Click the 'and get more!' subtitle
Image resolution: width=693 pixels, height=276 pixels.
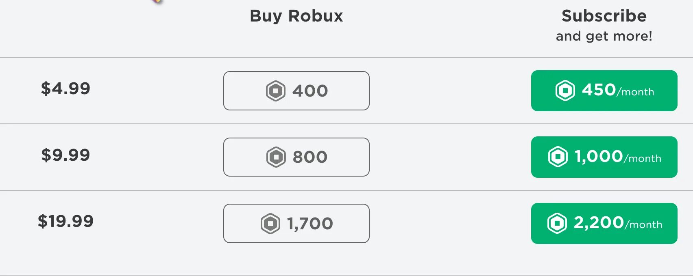click(604, 36)
